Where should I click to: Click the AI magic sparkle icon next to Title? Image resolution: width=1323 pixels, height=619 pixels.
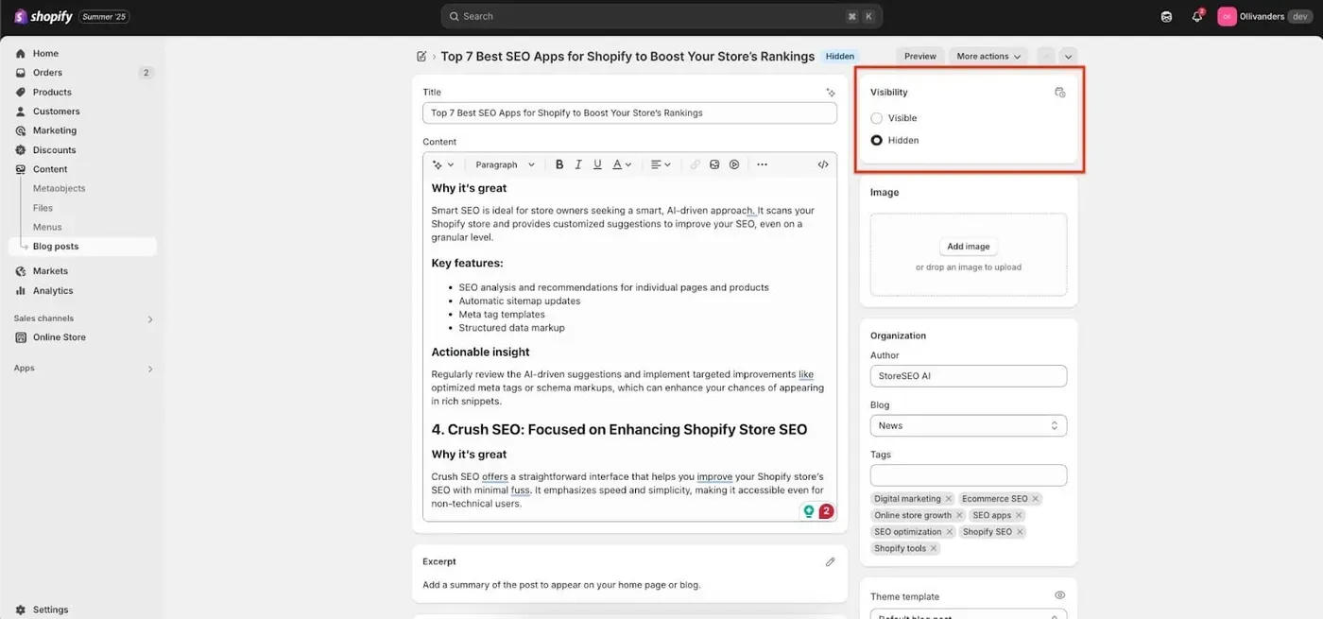coord(830,93)
